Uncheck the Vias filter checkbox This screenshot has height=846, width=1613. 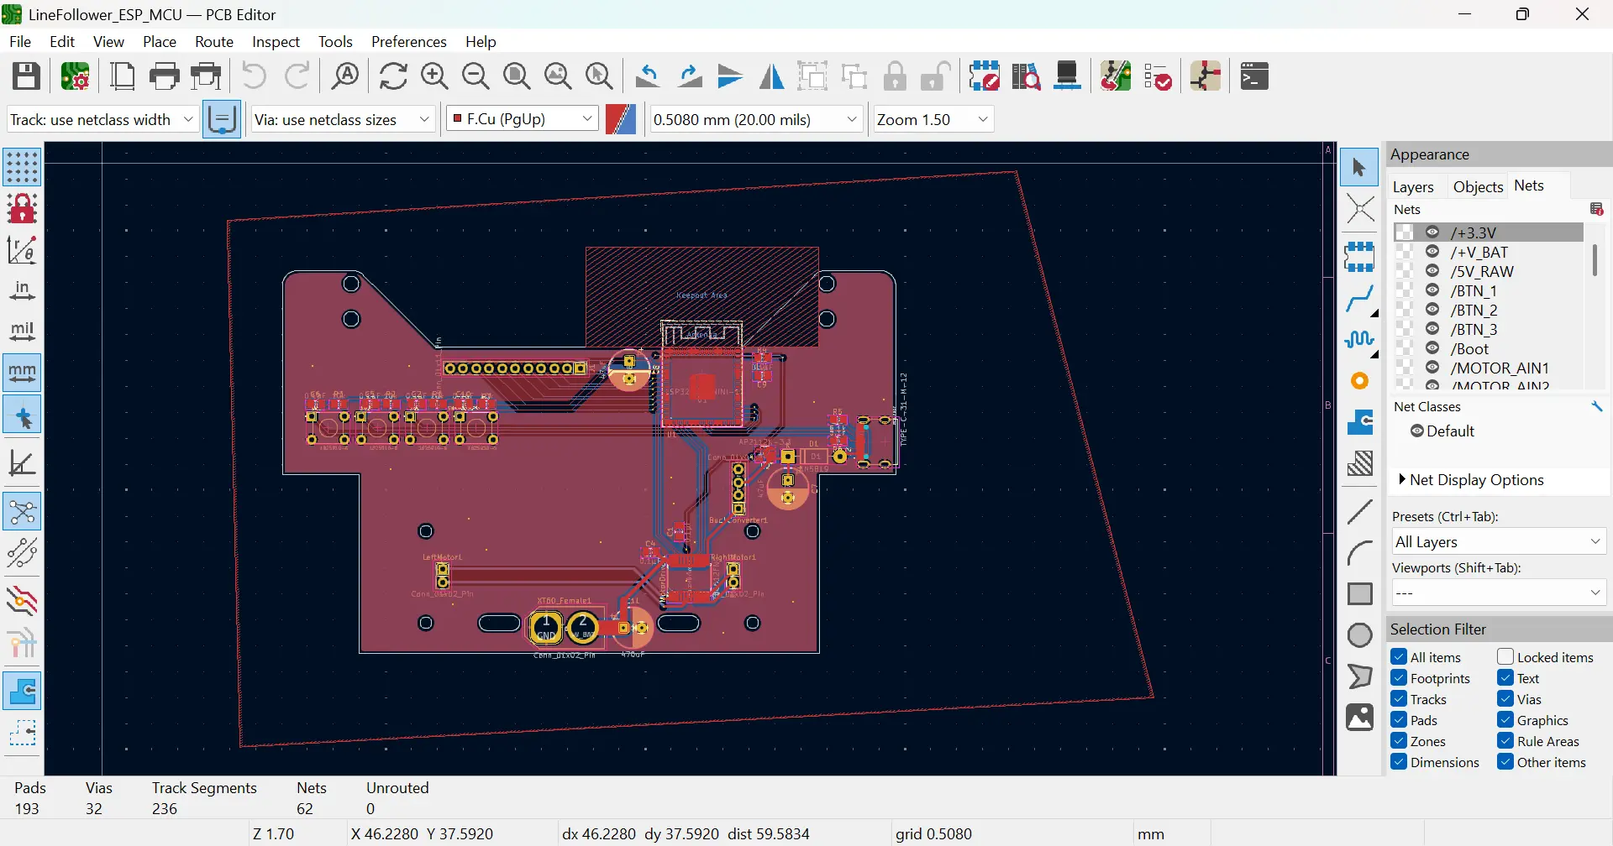[1505, 698]
